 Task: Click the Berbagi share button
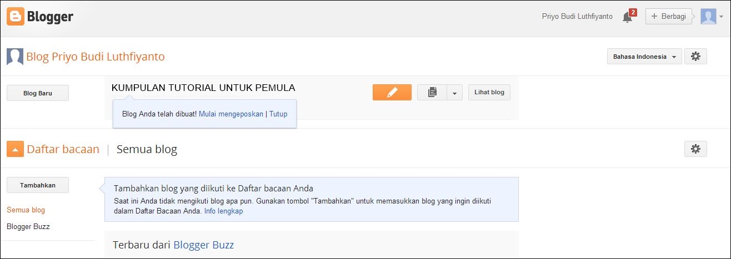point(669,17)
